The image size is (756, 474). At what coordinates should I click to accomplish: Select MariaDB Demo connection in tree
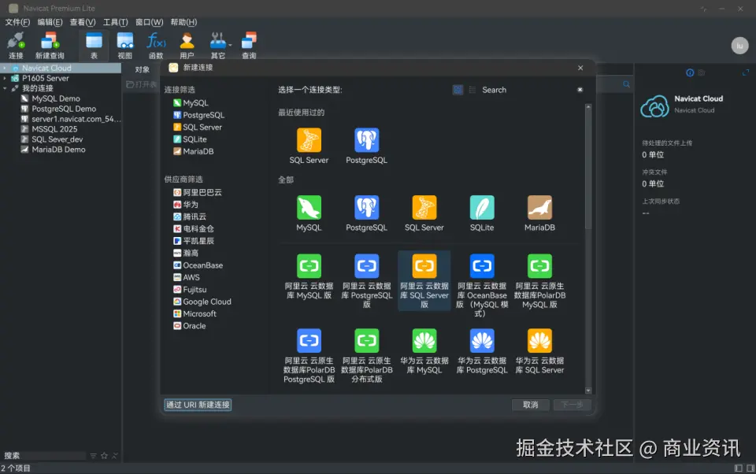click(53, 150)
